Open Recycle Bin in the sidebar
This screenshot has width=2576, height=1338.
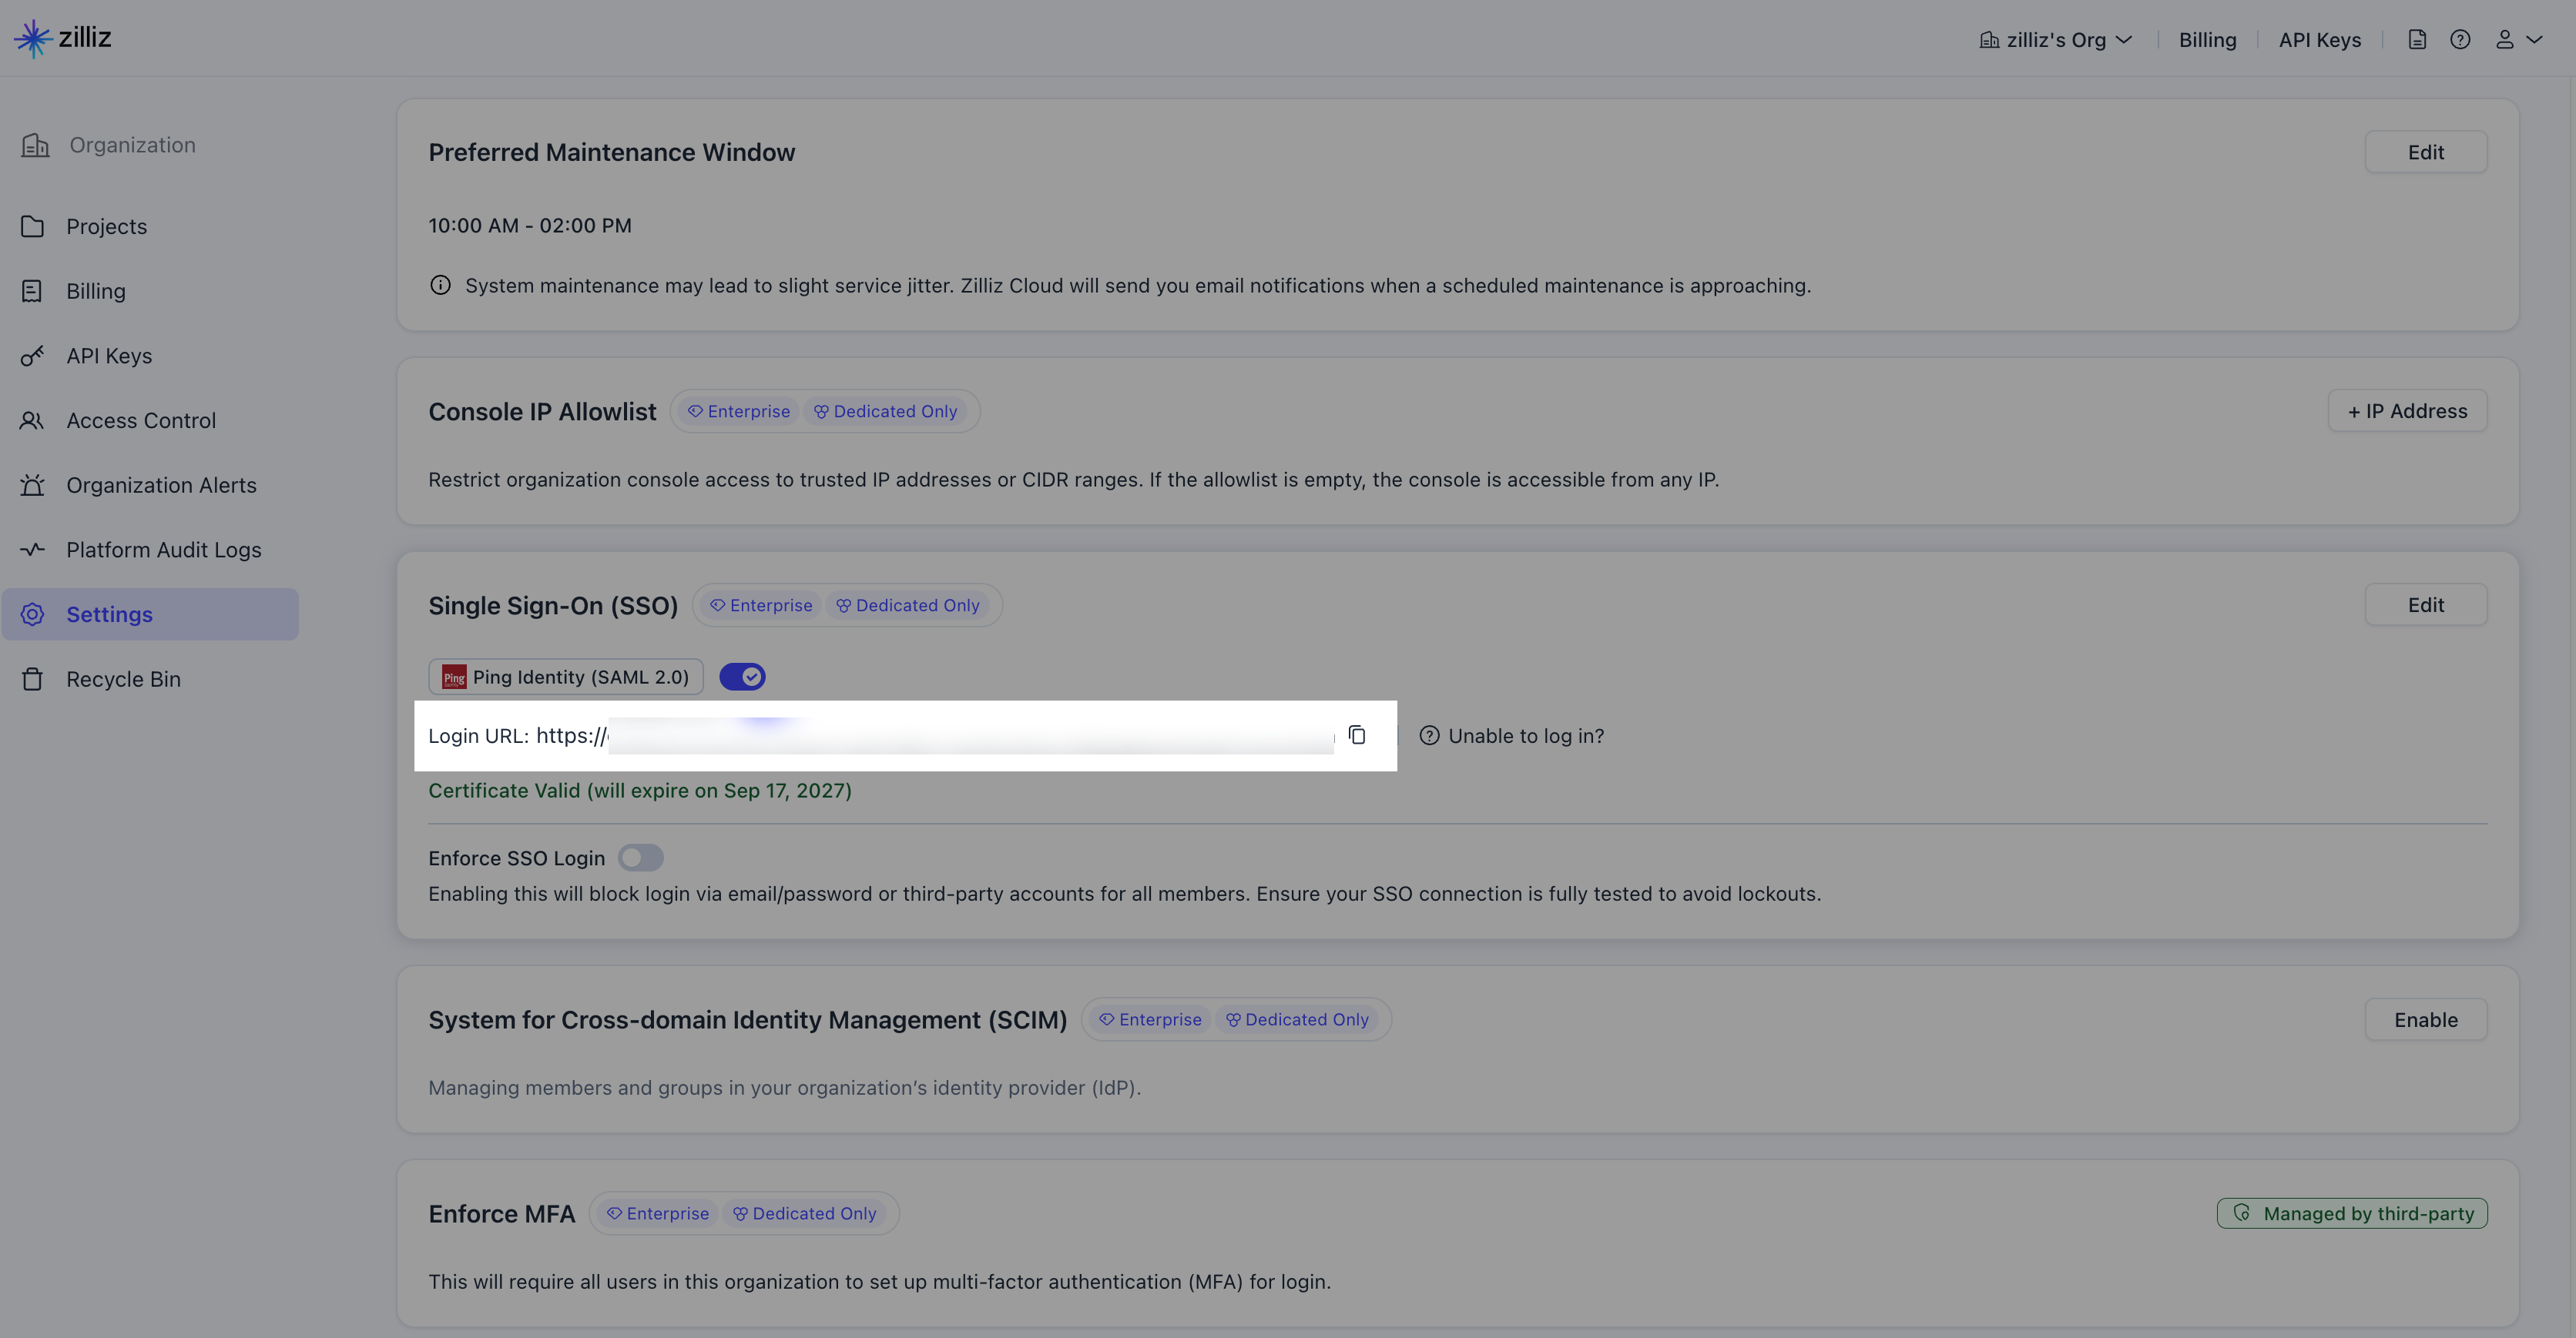pos(150,680)
